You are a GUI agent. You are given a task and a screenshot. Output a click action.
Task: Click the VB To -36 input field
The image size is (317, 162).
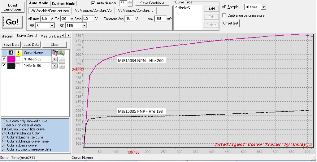tap(65, 19)
